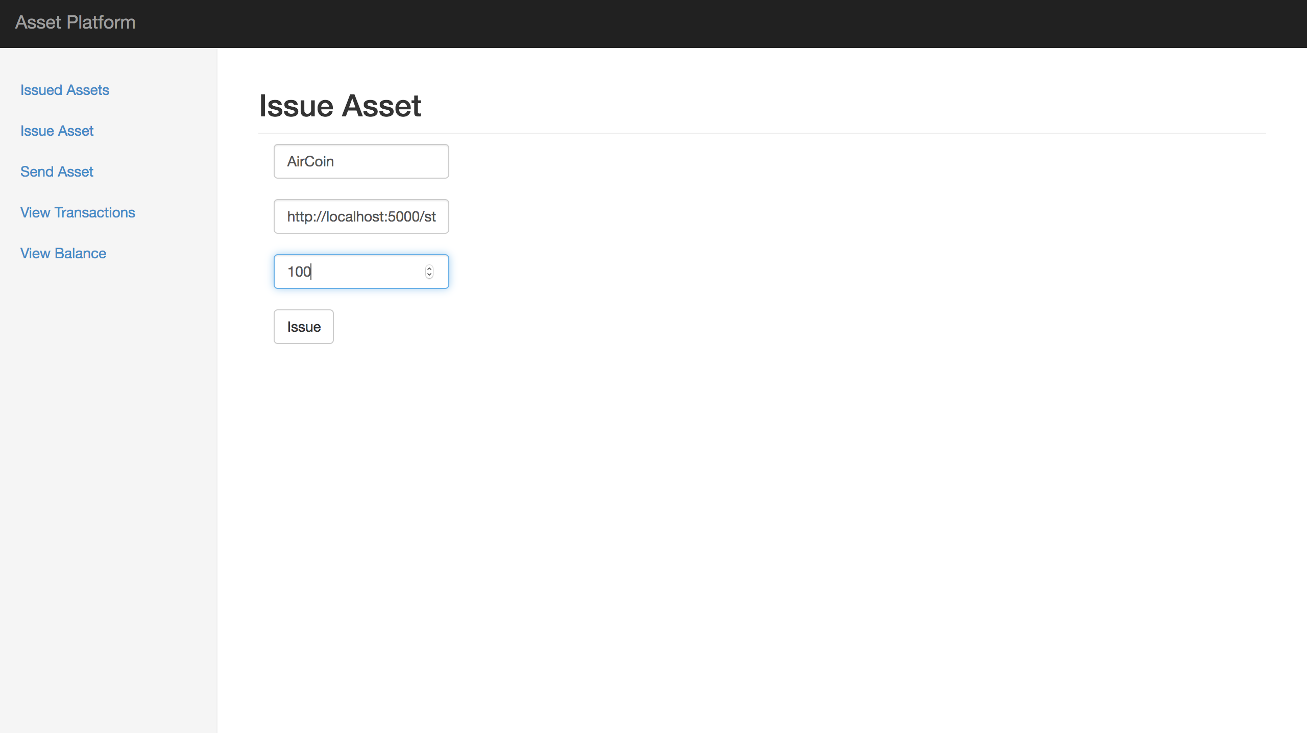Image resolution: width=1307 pixels, height=733 pixels.
Task: Click the down arrow of quantity stepper
Action: tap(429, 275)
